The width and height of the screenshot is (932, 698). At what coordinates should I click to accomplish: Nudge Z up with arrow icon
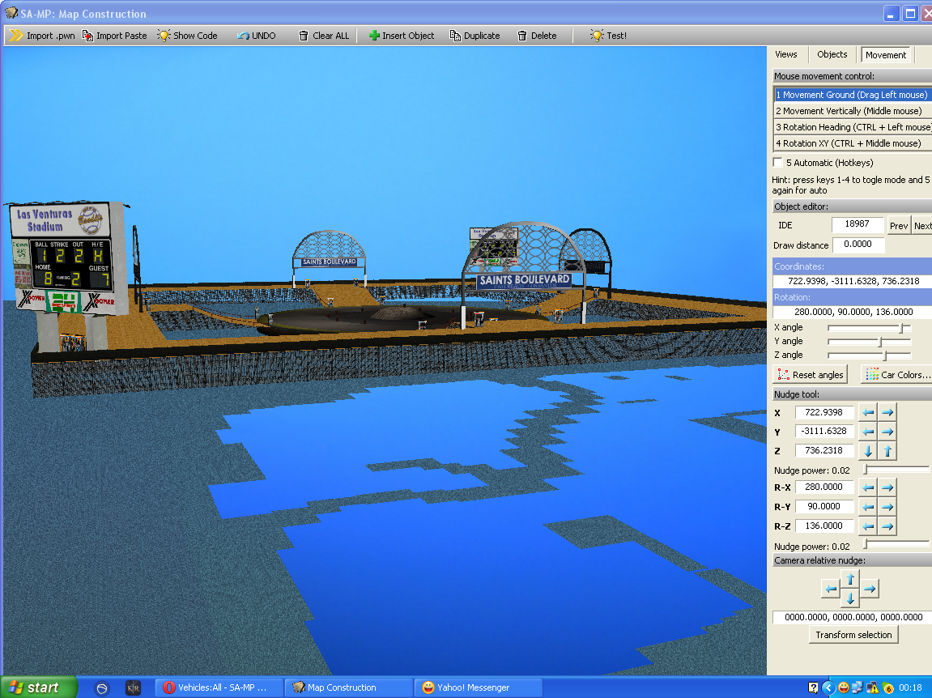pos(887,451)
